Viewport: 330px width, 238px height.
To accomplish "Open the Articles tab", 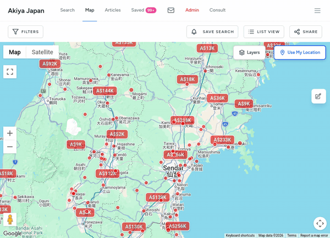I will pos(113,10).
